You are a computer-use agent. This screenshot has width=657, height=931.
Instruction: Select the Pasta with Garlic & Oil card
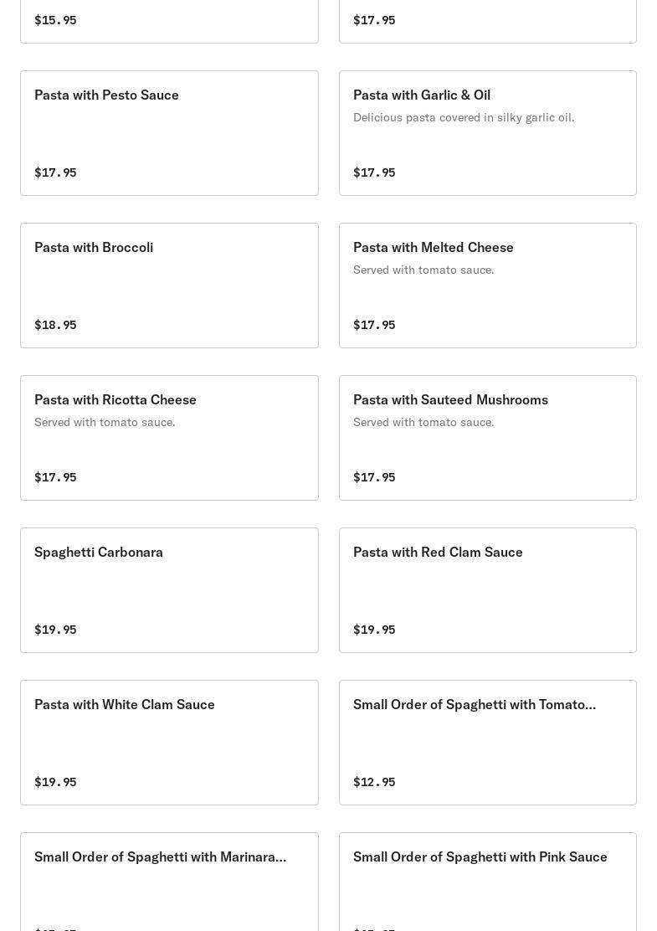(487, 133)
